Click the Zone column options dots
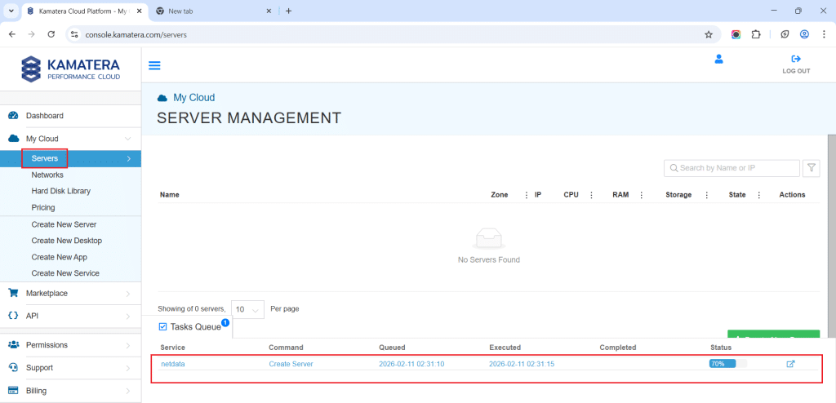Image resolution: width=836 pixels, height=403 pixels. (527, 195)
